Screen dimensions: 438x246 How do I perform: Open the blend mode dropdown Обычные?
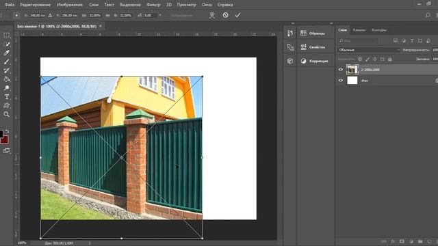click(369, 50)
